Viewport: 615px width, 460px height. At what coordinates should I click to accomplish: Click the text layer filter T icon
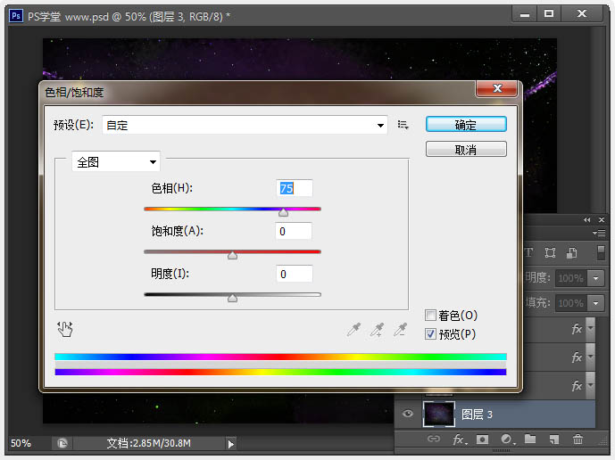tap(528, 252)
